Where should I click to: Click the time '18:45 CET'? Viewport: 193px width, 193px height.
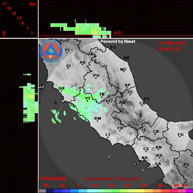pyautogui.click(x=170, y=49)
